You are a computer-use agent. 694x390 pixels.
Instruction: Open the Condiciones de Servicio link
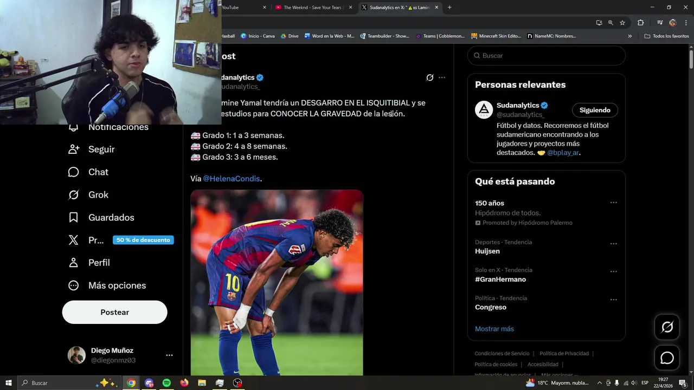pos(502,354)
